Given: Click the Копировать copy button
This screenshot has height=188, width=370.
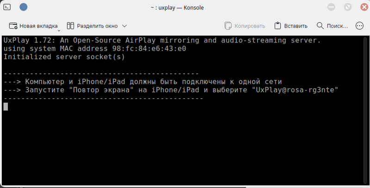Looking at the screenshot, I should [245, 26].
